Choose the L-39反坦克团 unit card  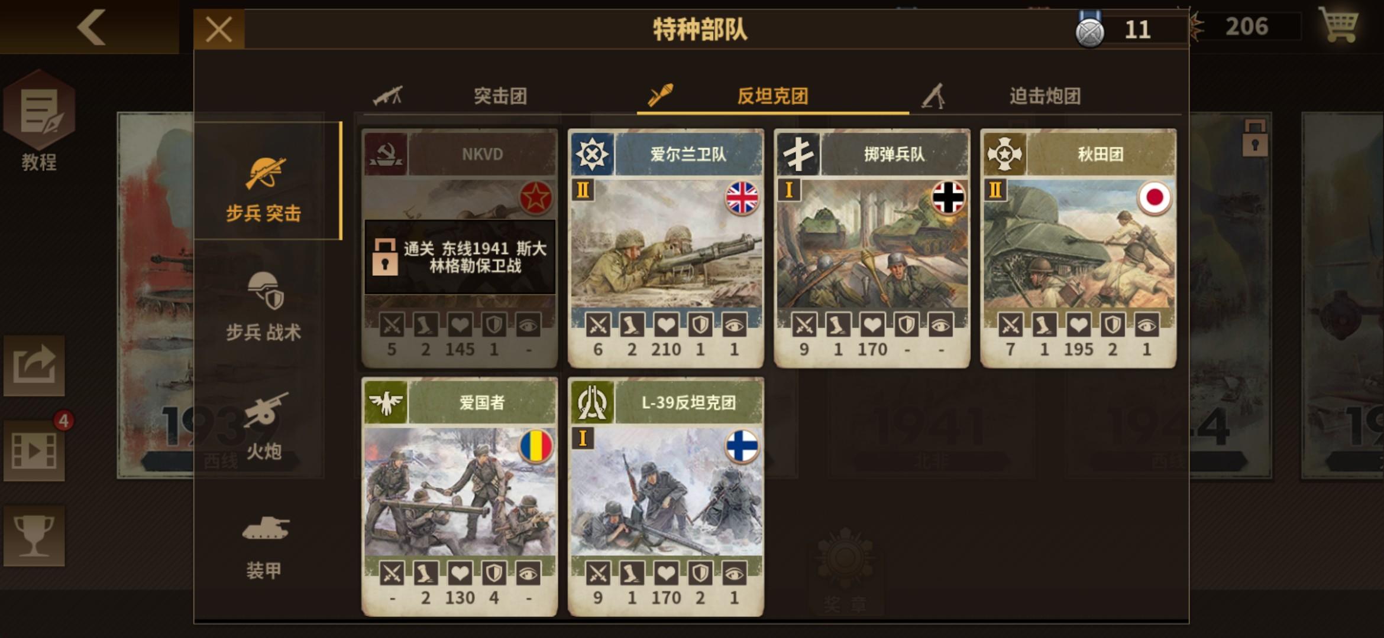pyautogui.click(x=666, y=497)
